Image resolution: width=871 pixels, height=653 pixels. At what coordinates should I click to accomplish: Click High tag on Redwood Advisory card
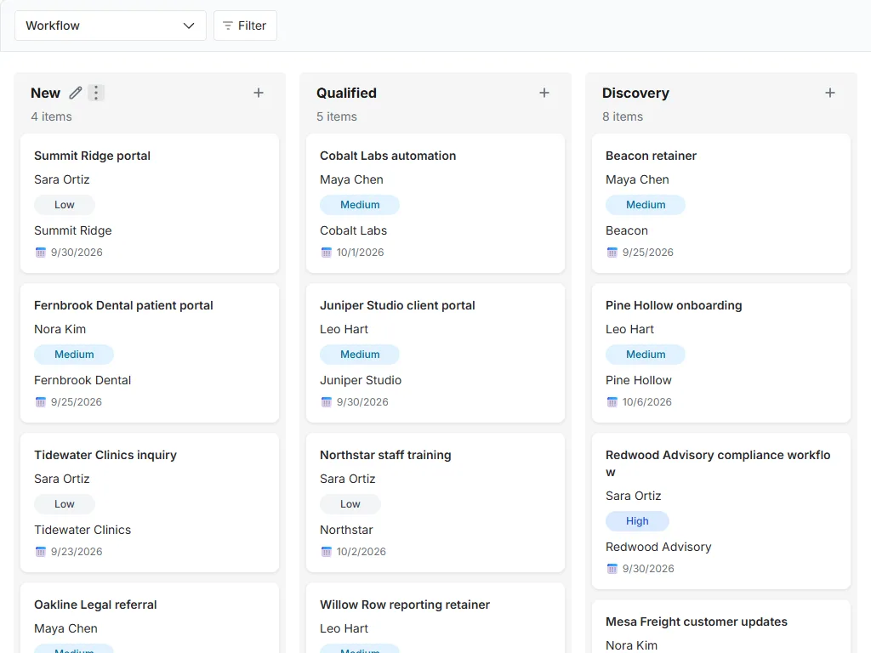click(x=637, y=521)
